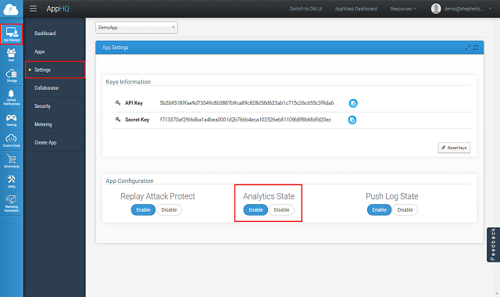Open the Custom Code cloud icon

(x=12, y=141)
